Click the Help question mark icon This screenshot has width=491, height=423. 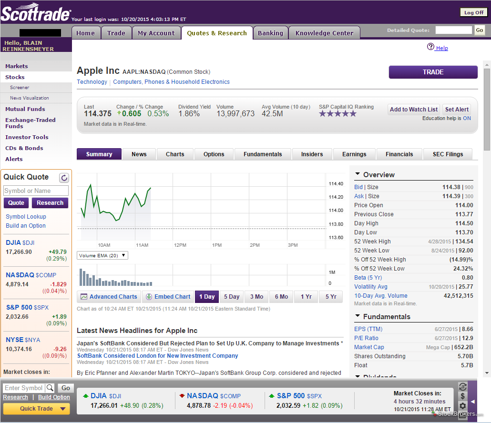430,47
